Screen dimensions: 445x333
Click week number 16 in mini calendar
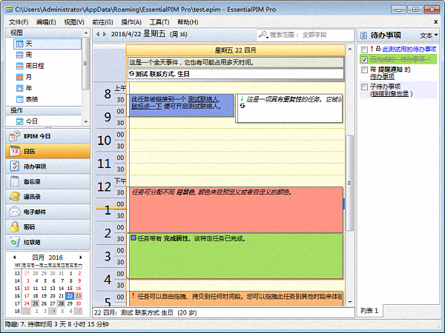[17, 296]
